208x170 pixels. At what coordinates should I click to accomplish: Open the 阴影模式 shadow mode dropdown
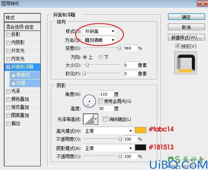coord(108,148)
